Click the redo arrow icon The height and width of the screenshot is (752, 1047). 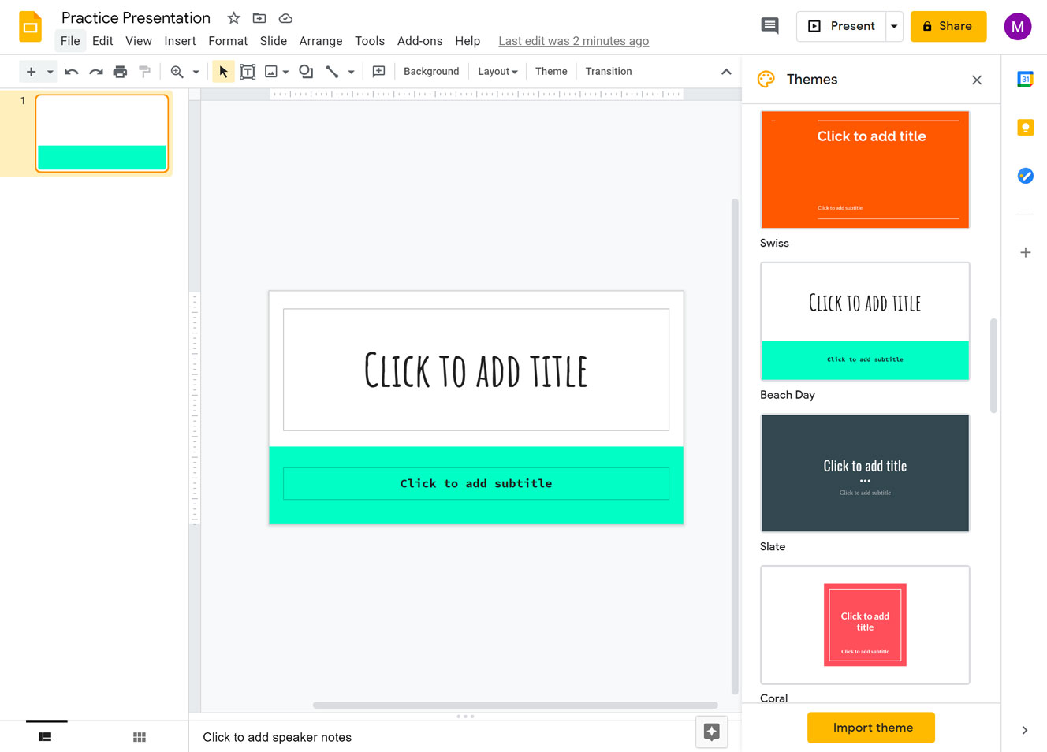pyautogui.click(x=95, y=72)
